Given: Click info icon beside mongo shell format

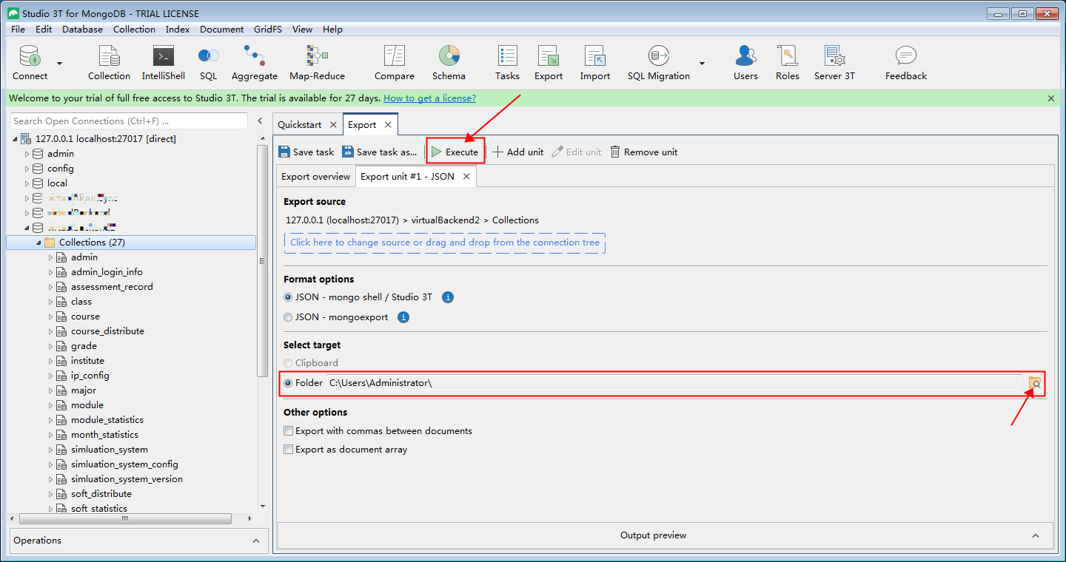Looking at the screenshot, I should [x=447, y=297].
